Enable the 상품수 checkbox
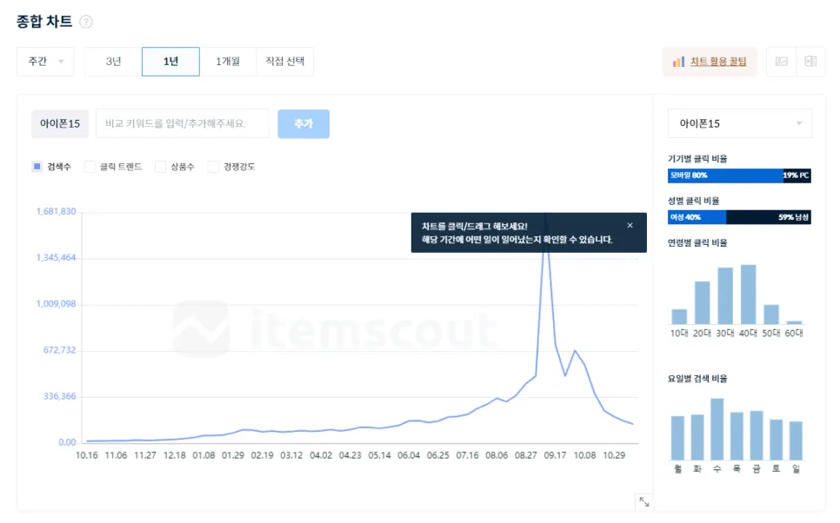840x523 pixels. click(x=160, y=167)
